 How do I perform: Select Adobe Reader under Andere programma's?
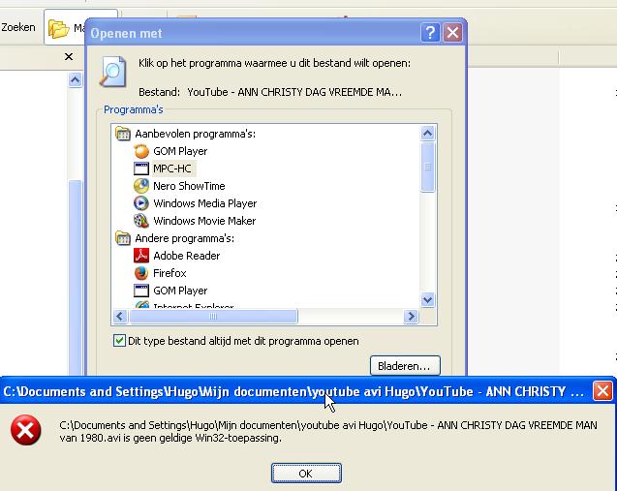(187, 256)
